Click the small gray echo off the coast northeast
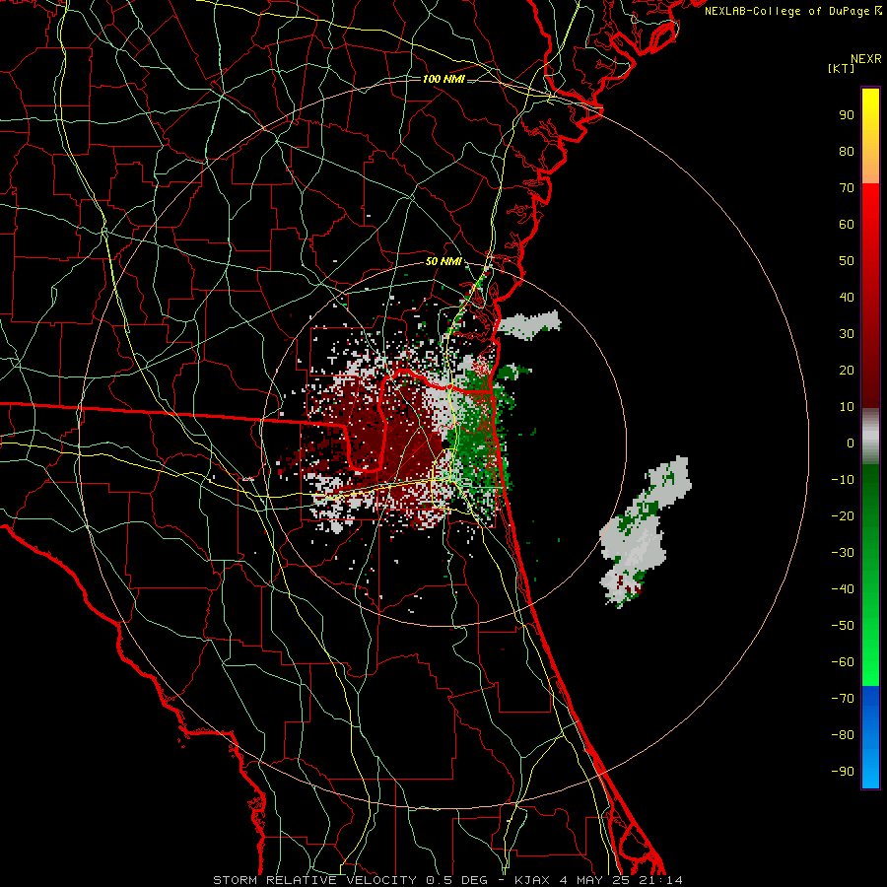Image resolution: width=887 pixels, height=887 pixels. (x=529, y=324)
